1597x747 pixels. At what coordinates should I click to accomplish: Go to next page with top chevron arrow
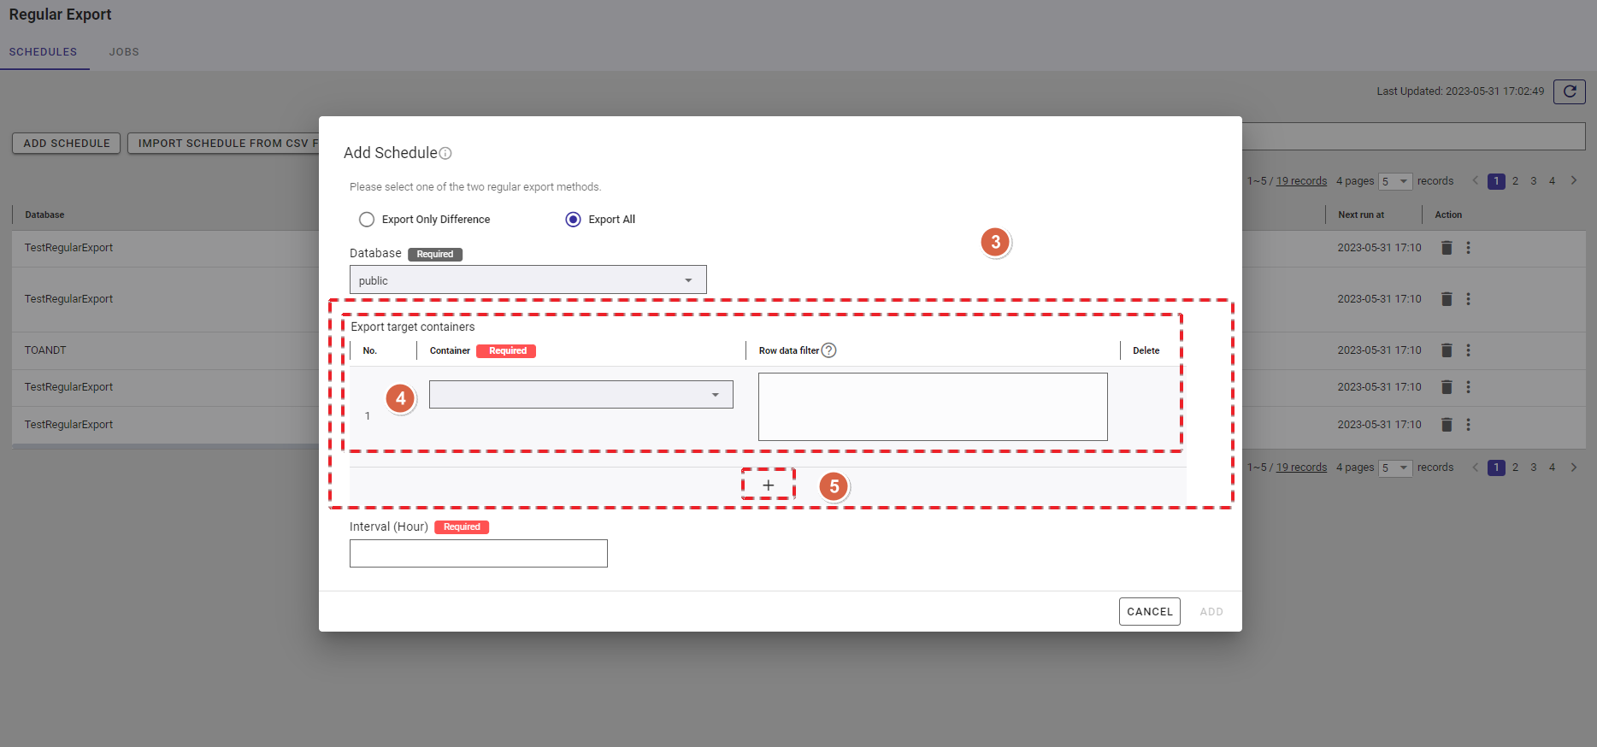pos(1573,181)
